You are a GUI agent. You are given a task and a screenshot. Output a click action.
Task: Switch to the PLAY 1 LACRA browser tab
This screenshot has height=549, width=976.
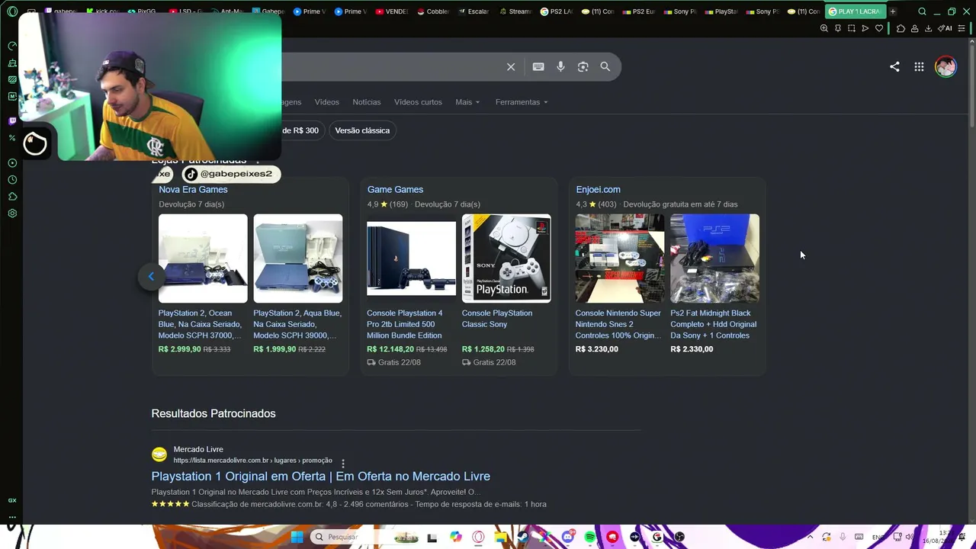click(854, 11)
